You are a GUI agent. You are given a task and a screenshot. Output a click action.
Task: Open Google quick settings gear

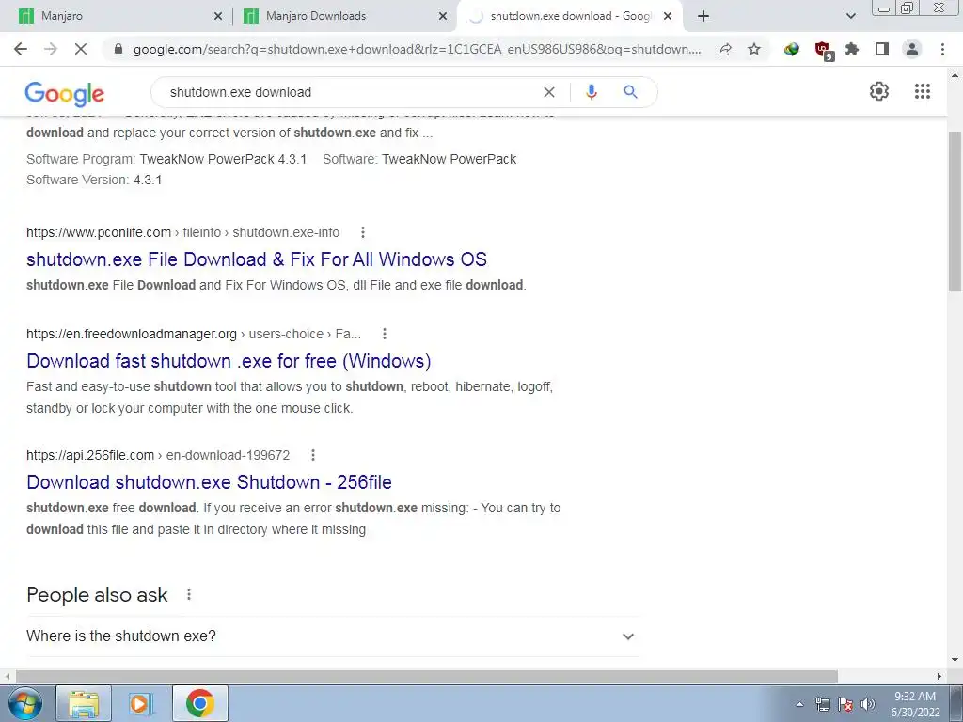pyautogui.click(x=879, y=91)
